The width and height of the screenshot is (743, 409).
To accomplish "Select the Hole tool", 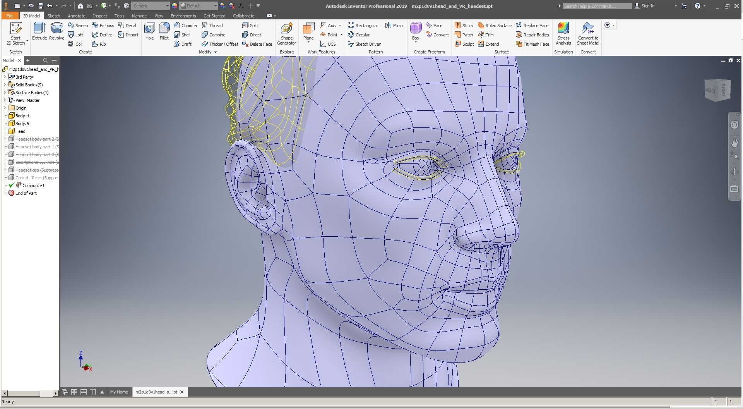I will pos(149,31).
